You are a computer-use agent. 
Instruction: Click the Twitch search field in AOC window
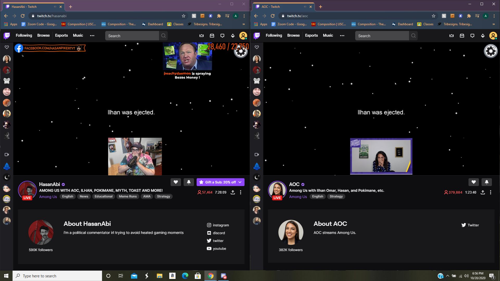coord(382,36)
